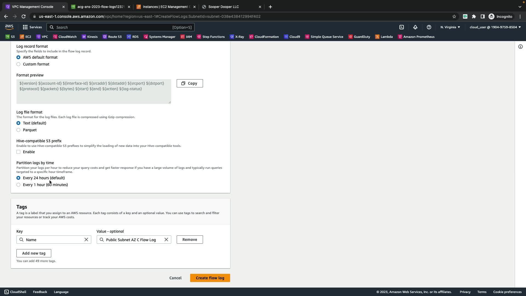This screenshot has height=296, width=526.
Task: Select Every 1 hour partition option
Action: pyautogui.click(x=18, y=185)
